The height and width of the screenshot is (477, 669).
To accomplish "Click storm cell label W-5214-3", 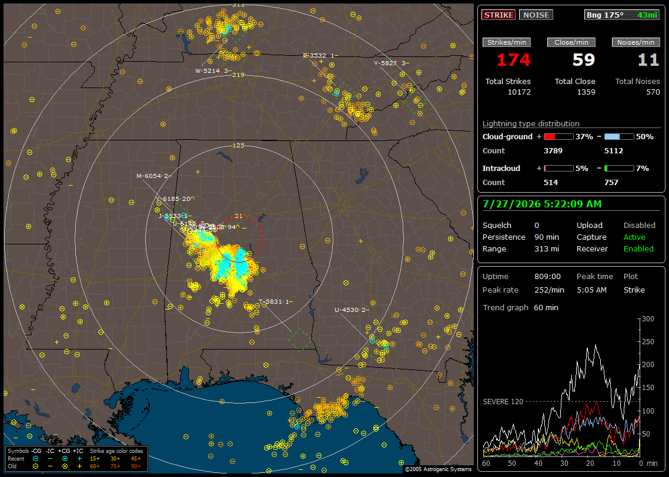I will click(x=213, y=70).
